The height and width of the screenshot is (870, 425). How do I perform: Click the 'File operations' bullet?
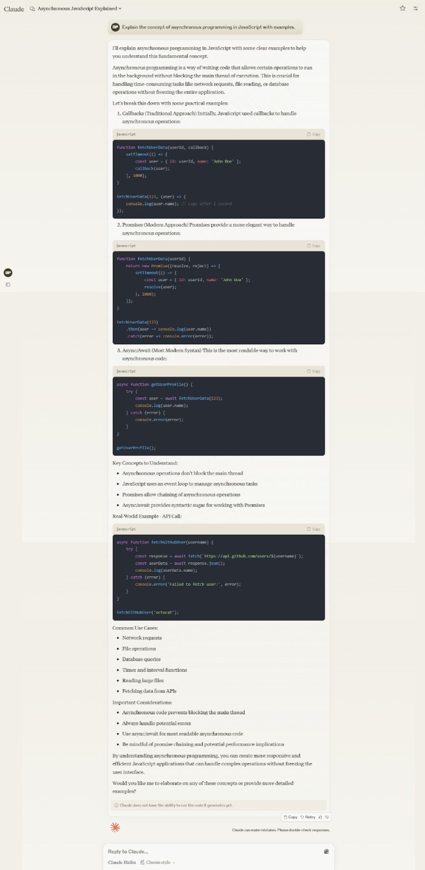pyautogui.click(x=139, y=649)
